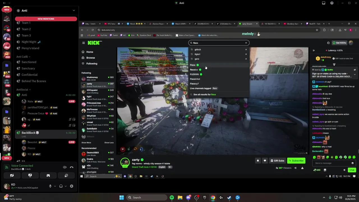Open the Kick sidebar hamburger menu
Viewport: 359px width, 202px height.
click(x=84, y=43)
